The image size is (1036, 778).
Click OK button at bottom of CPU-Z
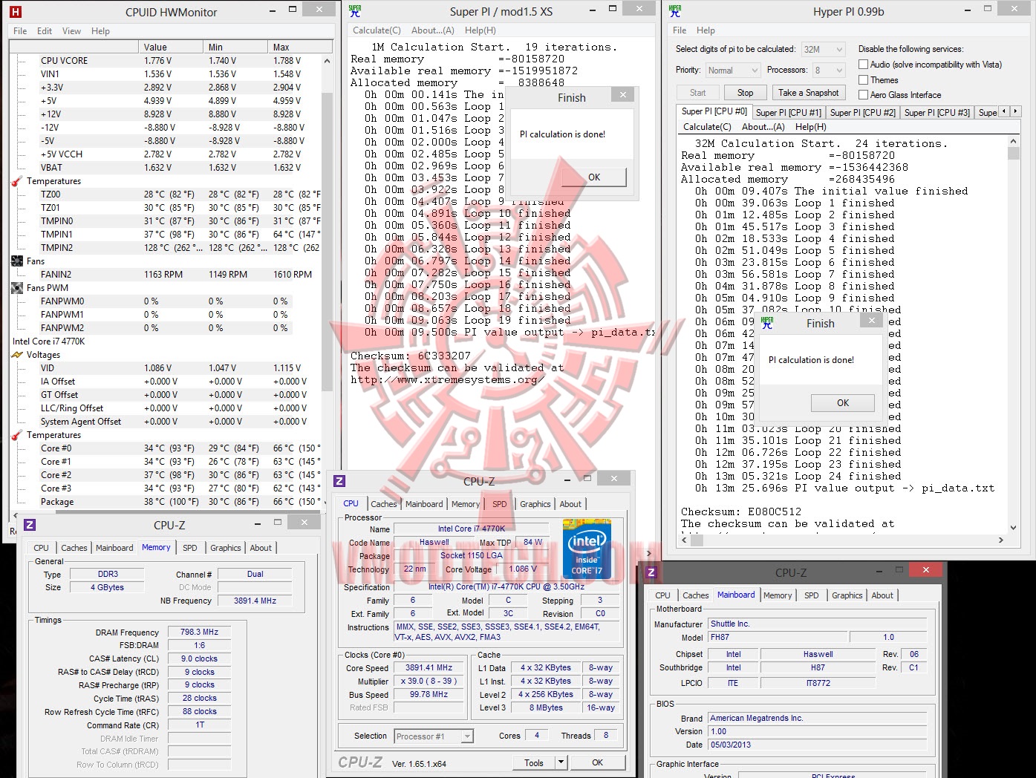click(x=597, y=762)
